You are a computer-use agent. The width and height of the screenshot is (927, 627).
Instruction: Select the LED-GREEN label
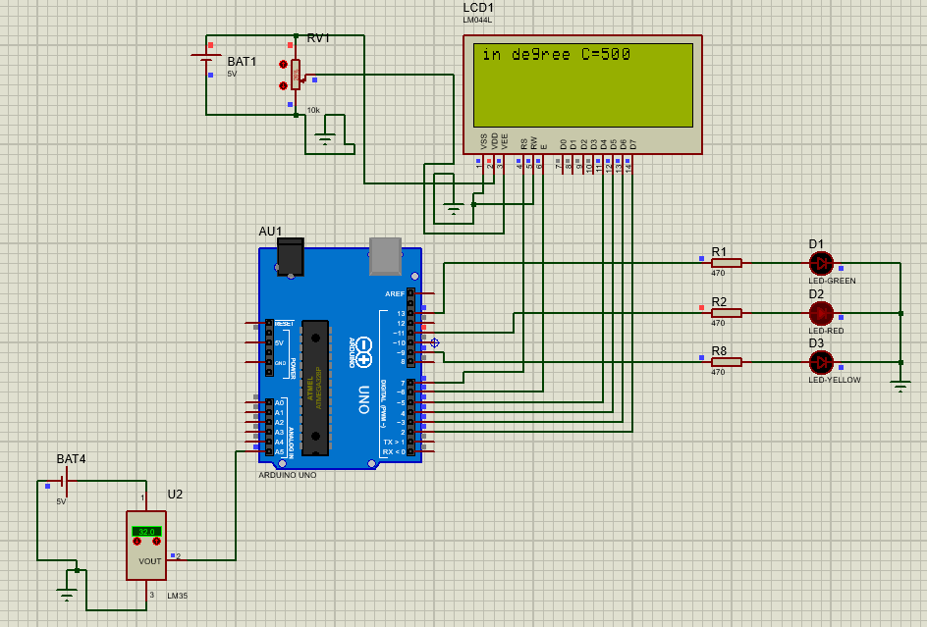pos(833,281)
